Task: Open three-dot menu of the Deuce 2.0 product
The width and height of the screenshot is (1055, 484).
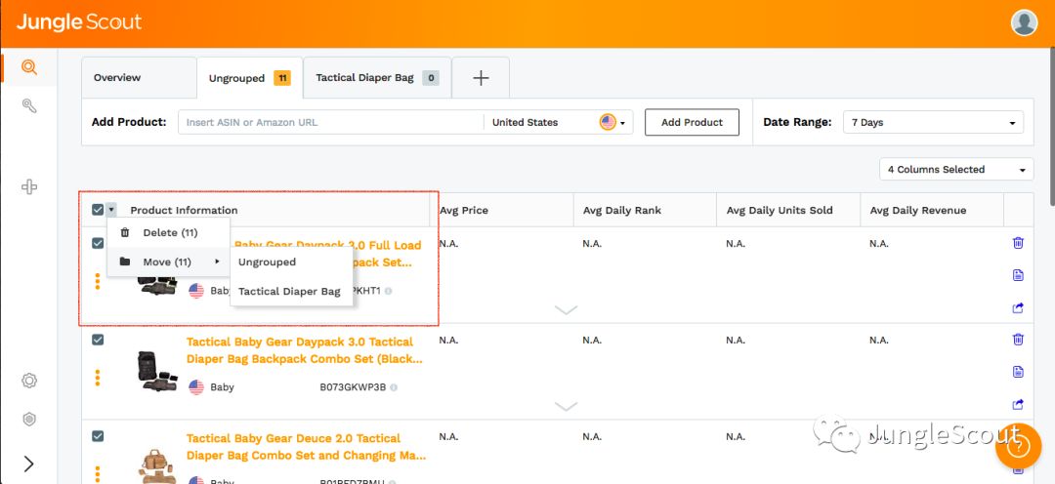Action: point(98,474)
